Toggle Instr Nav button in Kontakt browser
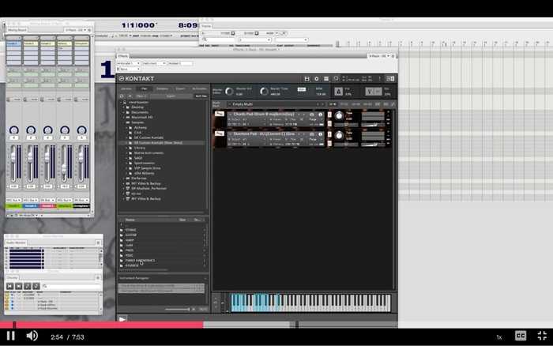 pos(201,96)
